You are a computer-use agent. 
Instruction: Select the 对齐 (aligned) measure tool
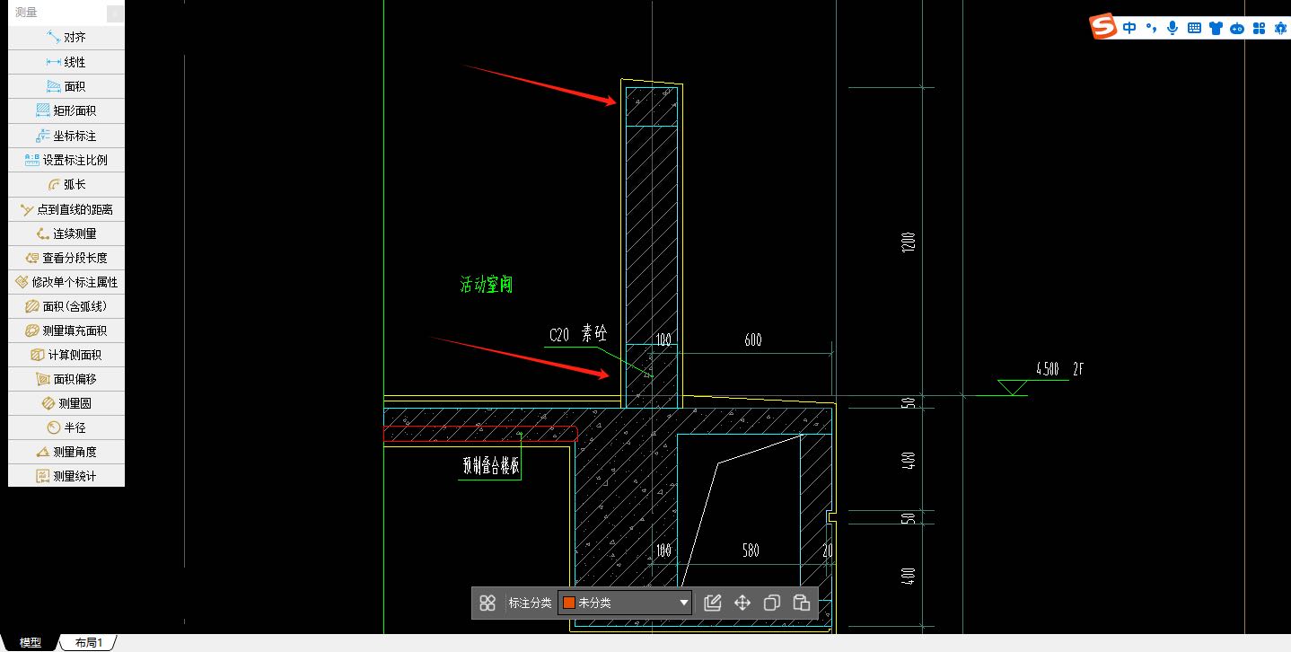(66, 38)
